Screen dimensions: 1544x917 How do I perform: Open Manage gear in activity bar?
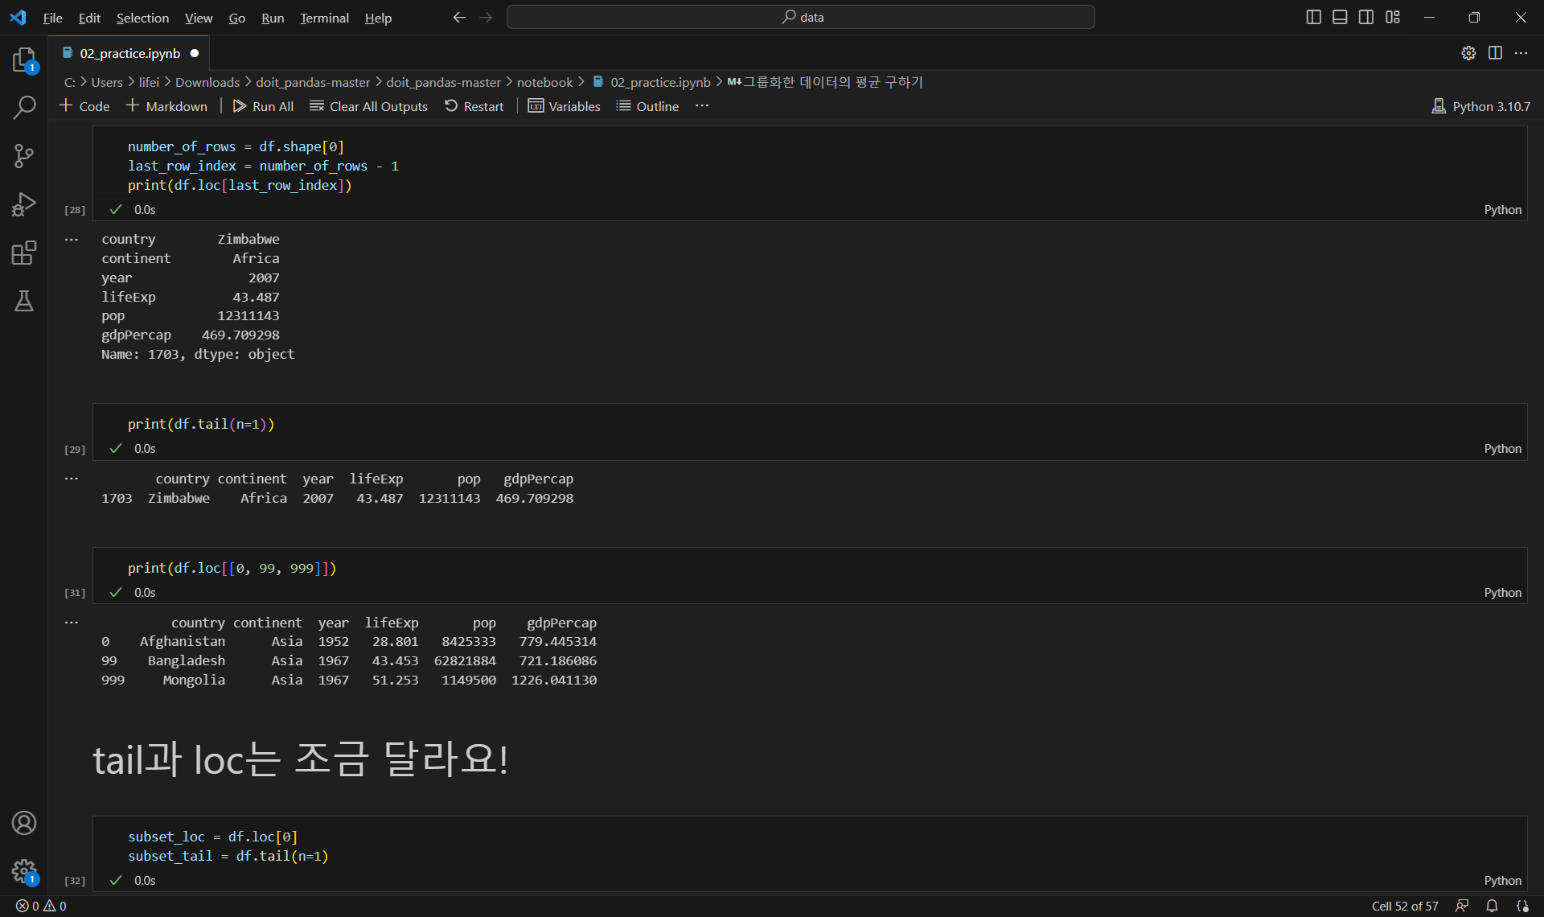(x=24, y=870)
